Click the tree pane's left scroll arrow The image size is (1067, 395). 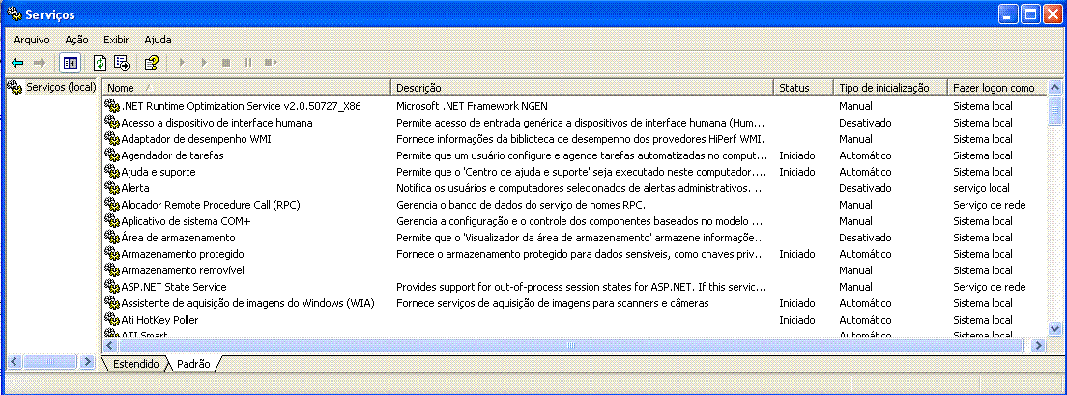(x=14, y=362)
